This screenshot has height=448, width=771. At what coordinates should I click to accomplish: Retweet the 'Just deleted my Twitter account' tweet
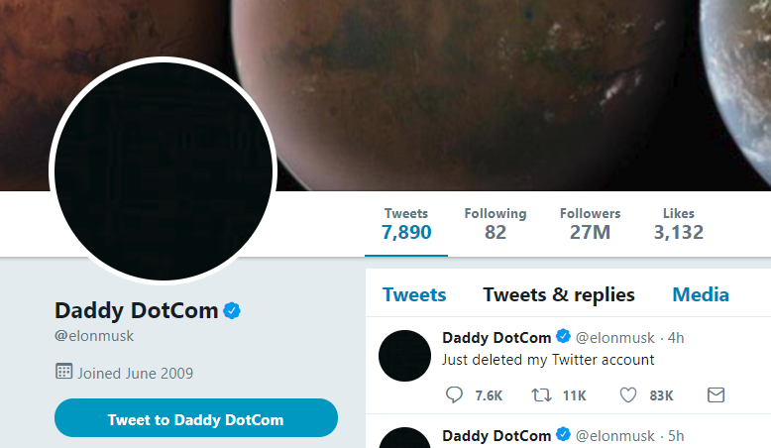541,394
